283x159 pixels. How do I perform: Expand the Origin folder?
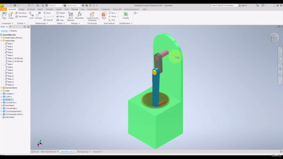pyautogui.click(x=1, y=91)
